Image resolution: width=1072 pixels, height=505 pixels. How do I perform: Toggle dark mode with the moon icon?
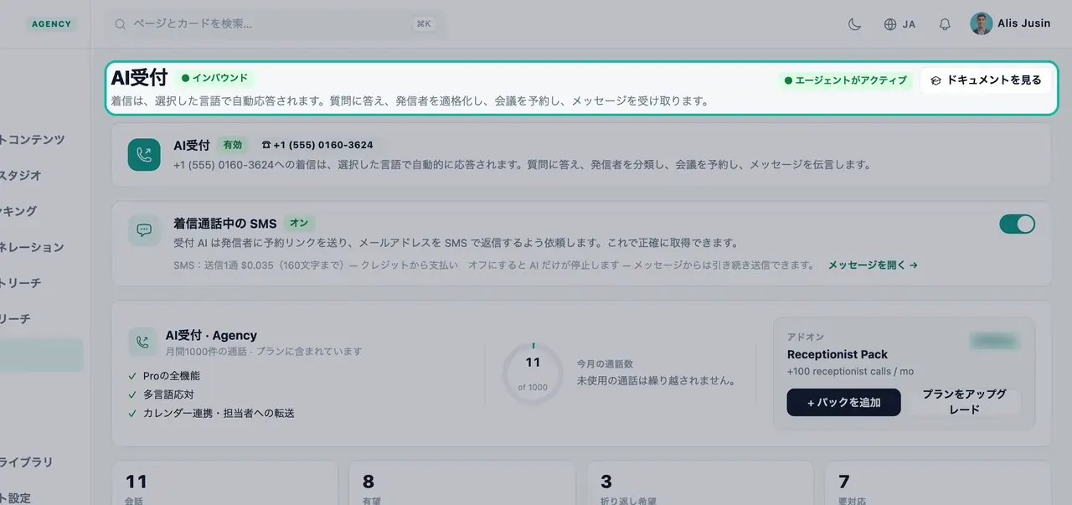tap(854, 24)
